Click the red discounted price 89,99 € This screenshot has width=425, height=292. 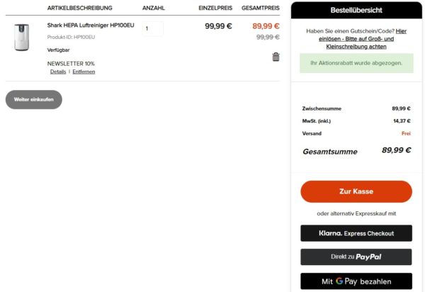(x=266, y=26)
